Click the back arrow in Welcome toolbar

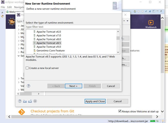(139, 11)
